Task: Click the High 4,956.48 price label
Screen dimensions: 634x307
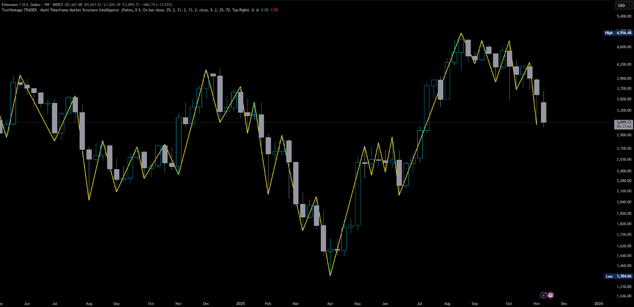Action: click(x=618, y=32)
